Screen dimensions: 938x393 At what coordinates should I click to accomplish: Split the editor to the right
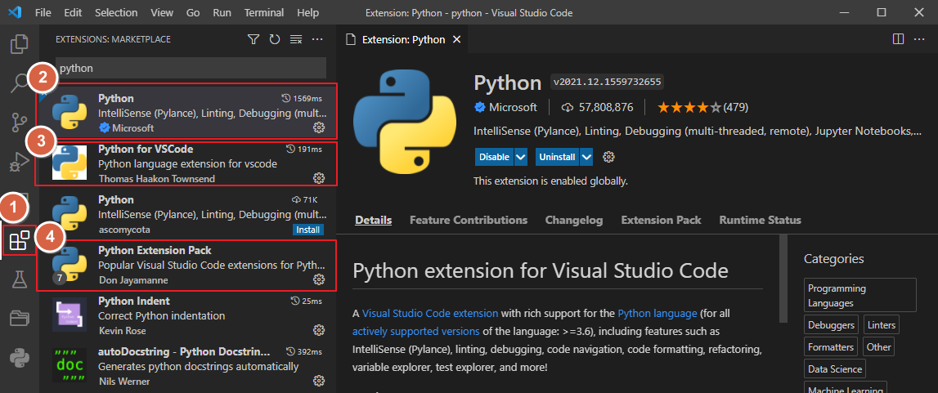click(x=898, y=39)
